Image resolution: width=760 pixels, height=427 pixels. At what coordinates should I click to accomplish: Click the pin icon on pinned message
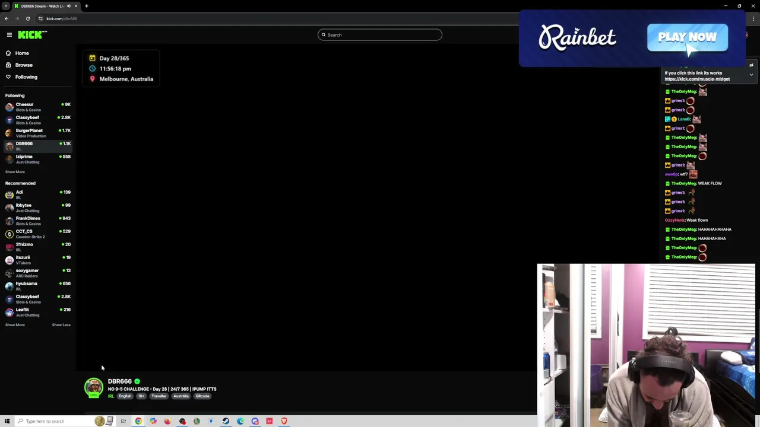[x=751, y=65]
